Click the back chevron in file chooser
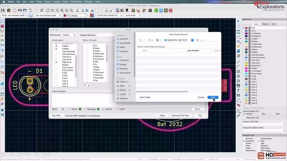 point(140,40)
